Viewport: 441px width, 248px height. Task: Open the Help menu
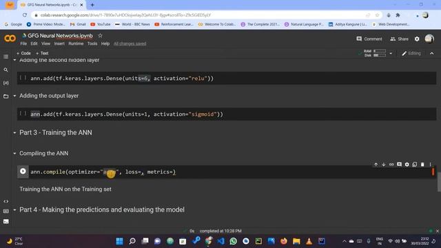pos(105,43)
